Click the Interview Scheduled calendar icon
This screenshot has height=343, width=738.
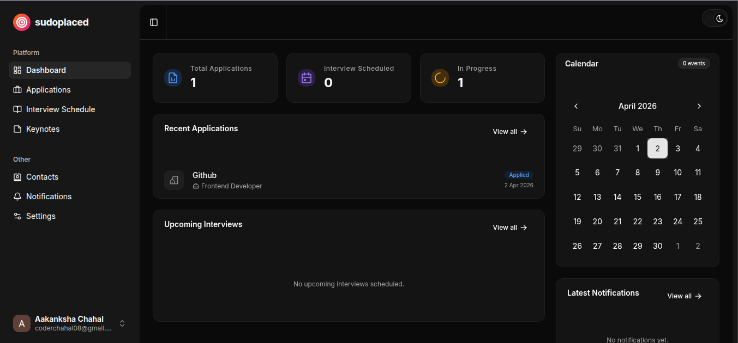click(x=307, y=78)
